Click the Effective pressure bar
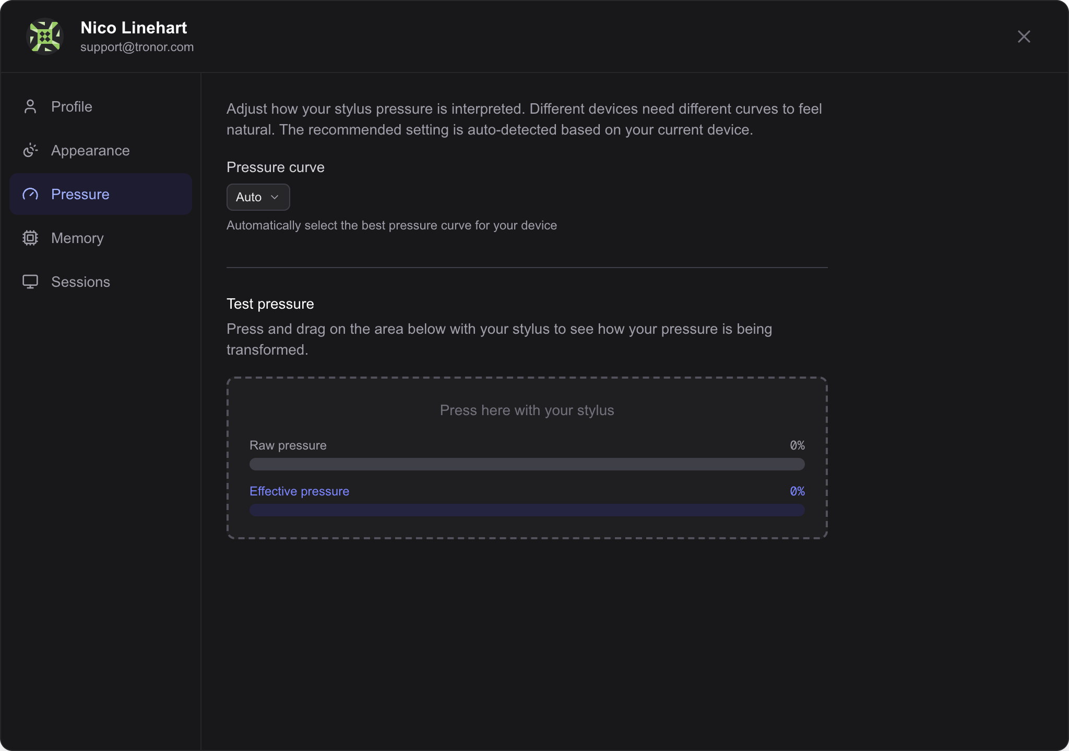Image resolution: width=1069 pixels, height=751 pixels. (527, 510)
